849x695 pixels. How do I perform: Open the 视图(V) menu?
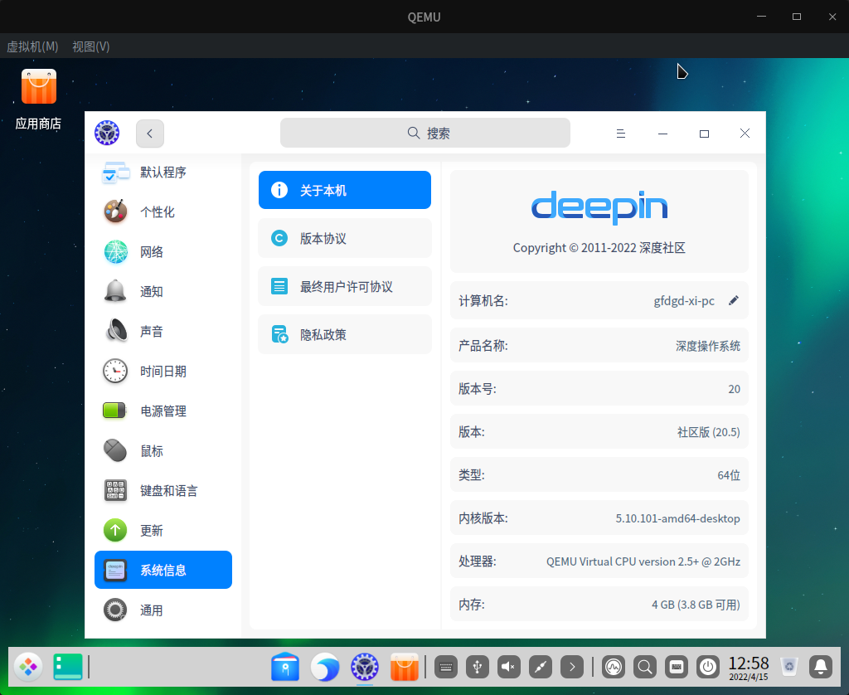(91, 46)
